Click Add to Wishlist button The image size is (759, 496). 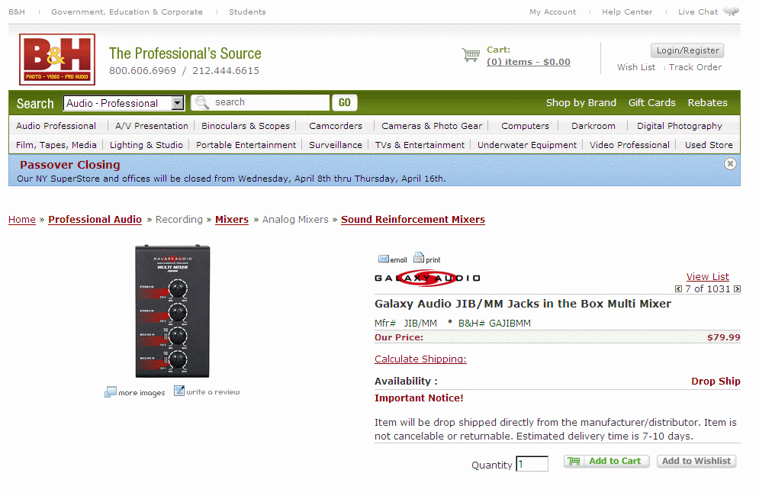[696, 461]
